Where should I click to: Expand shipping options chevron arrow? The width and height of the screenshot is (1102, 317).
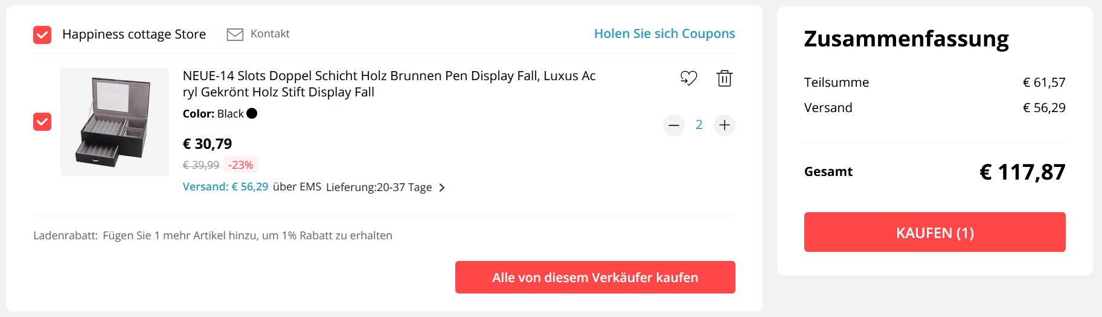tap(442, 187)
